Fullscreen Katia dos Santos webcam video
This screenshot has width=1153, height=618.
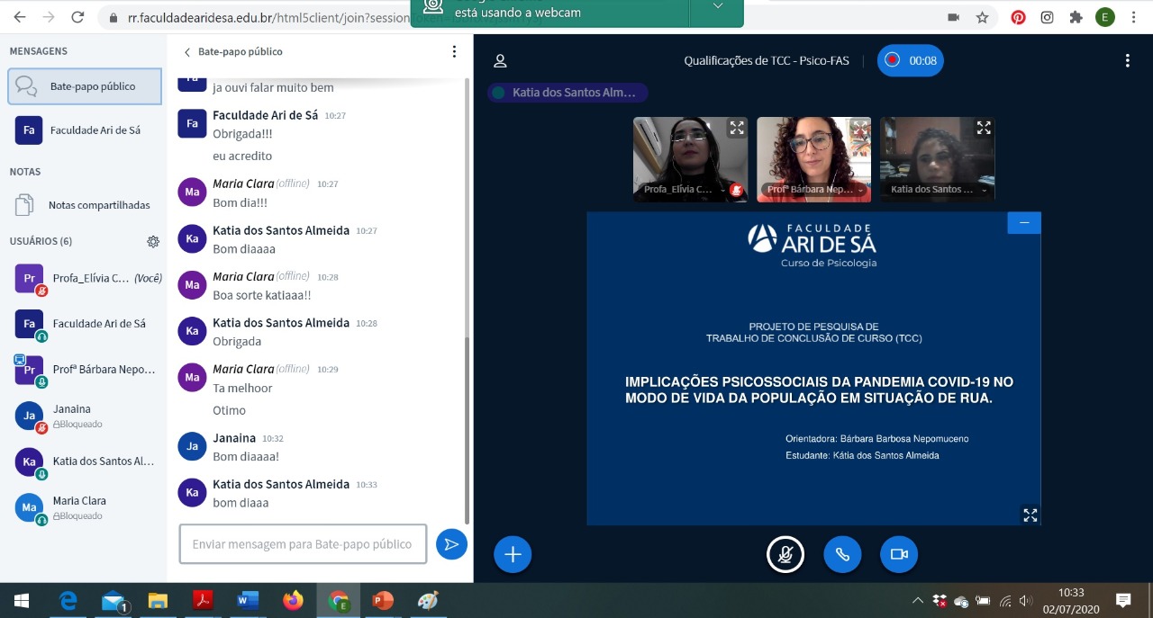point(984,128)
